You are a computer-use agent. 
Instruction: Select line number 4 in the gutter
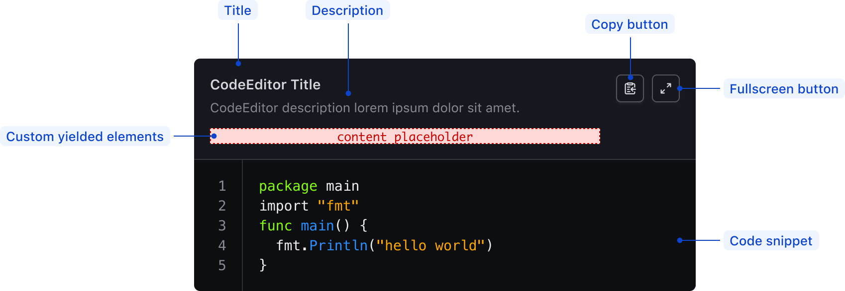[222, 246]
